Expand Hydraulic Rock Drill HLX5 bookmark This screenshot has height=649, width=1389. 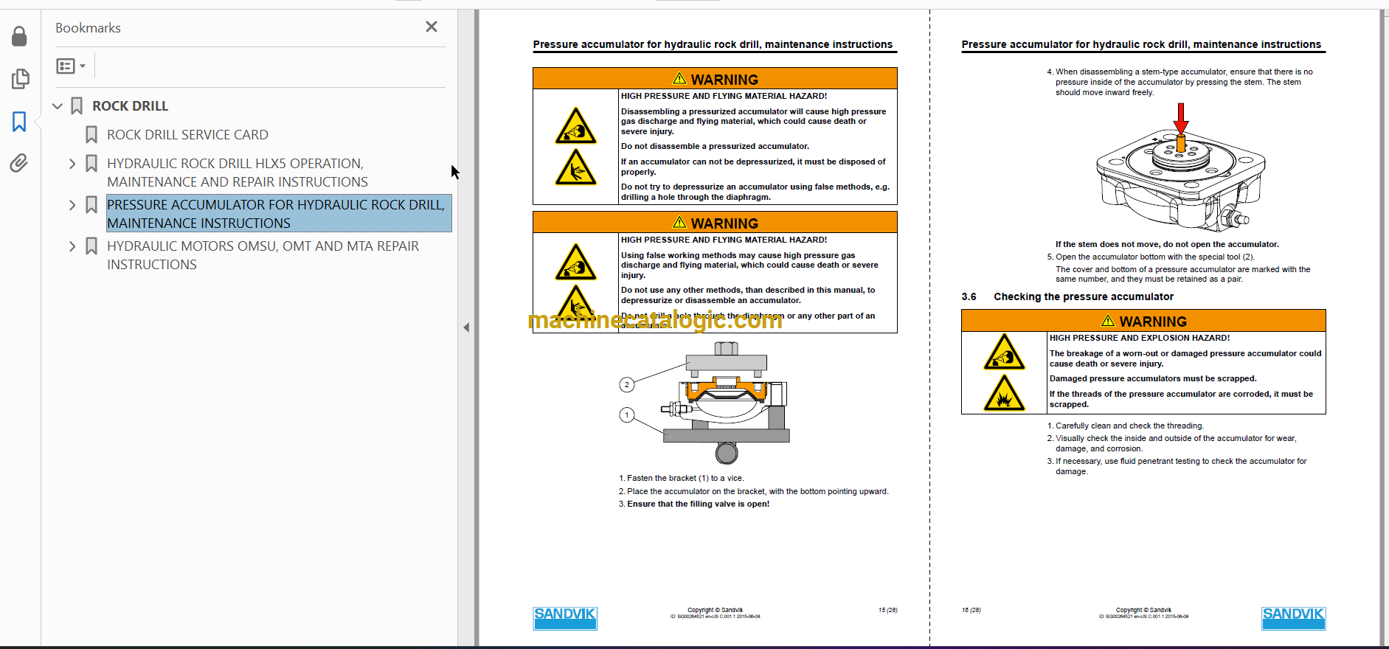click(x=72, y=164)
